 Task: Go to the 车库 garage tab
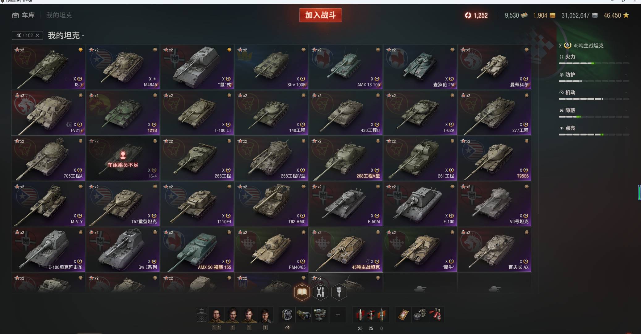pyautogui.click(x=23, y=15)
